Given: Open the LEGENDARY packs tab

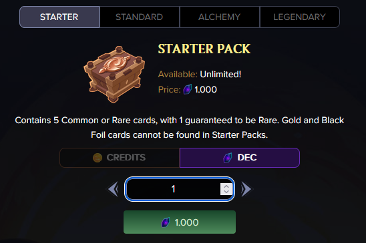Looking at the screenshot, I should click(299, 17).
